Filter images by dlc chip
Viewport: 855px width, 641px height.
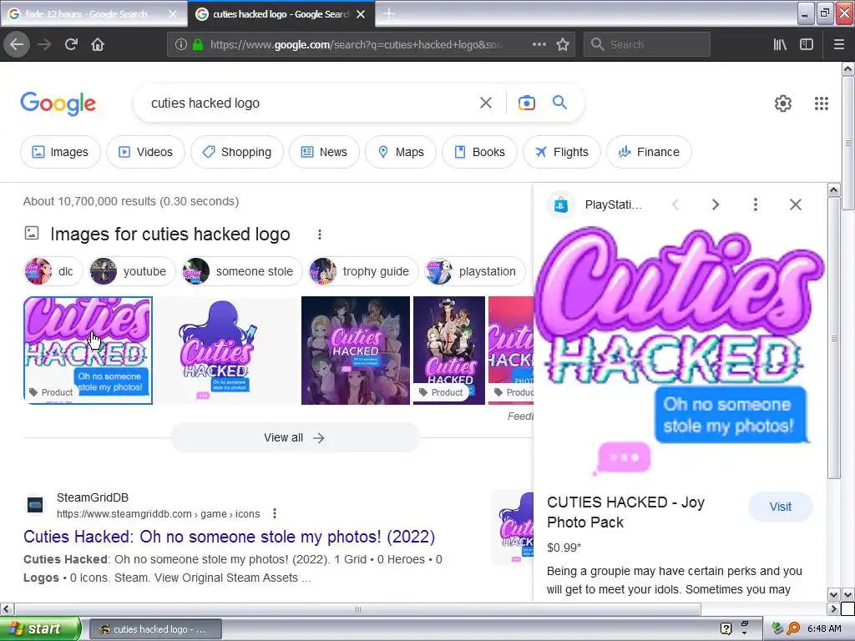[x=53, y=271]
